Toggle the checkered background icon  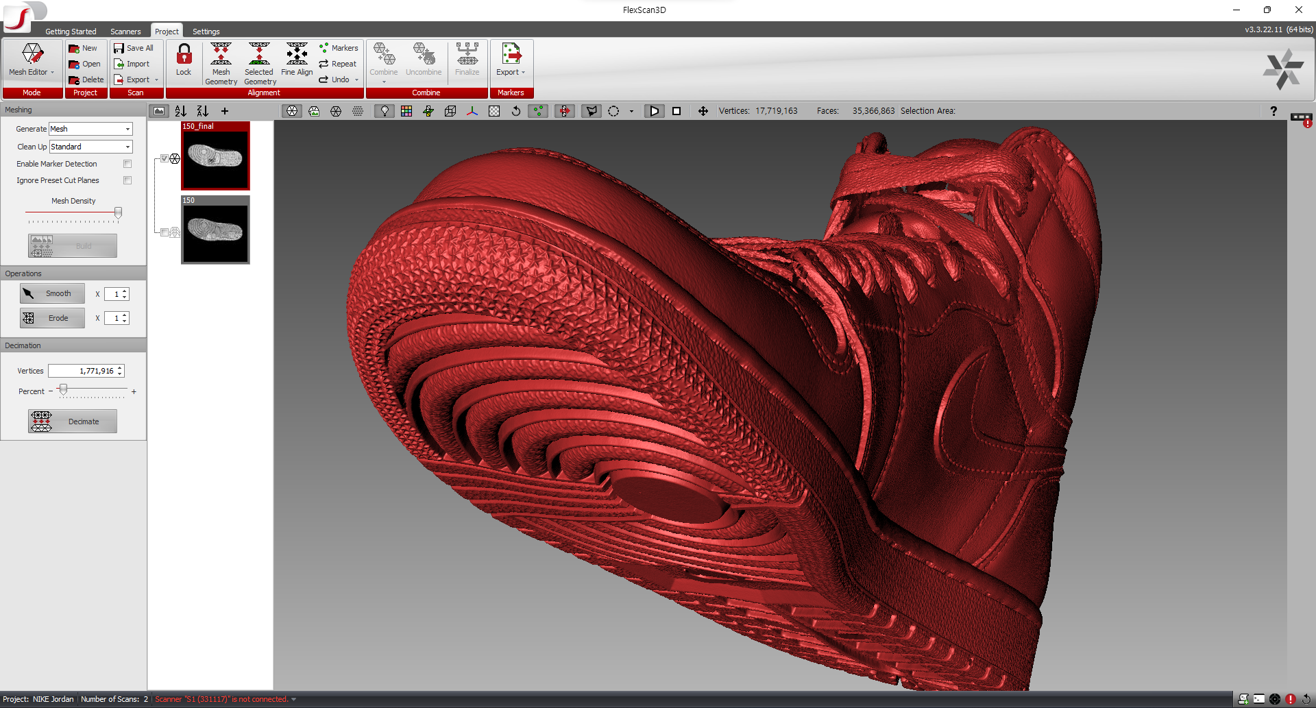[494, 111]
